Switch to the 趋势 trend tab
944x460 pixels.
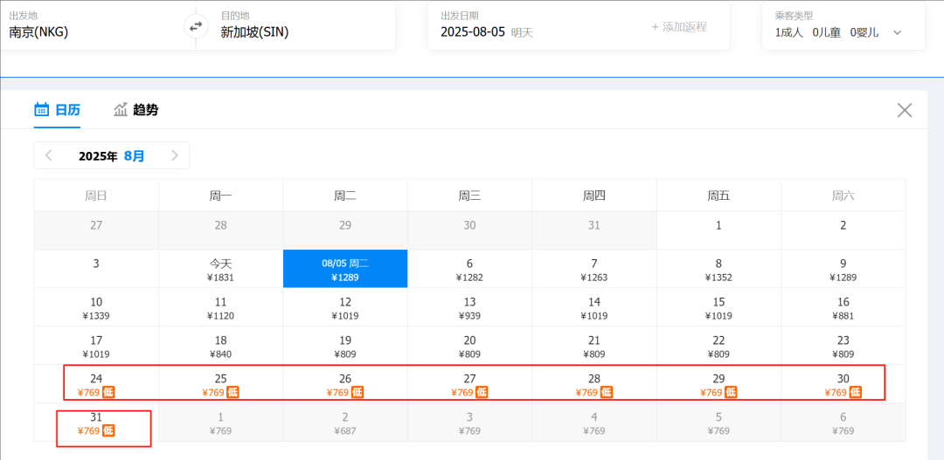click(x=136, y=110)
